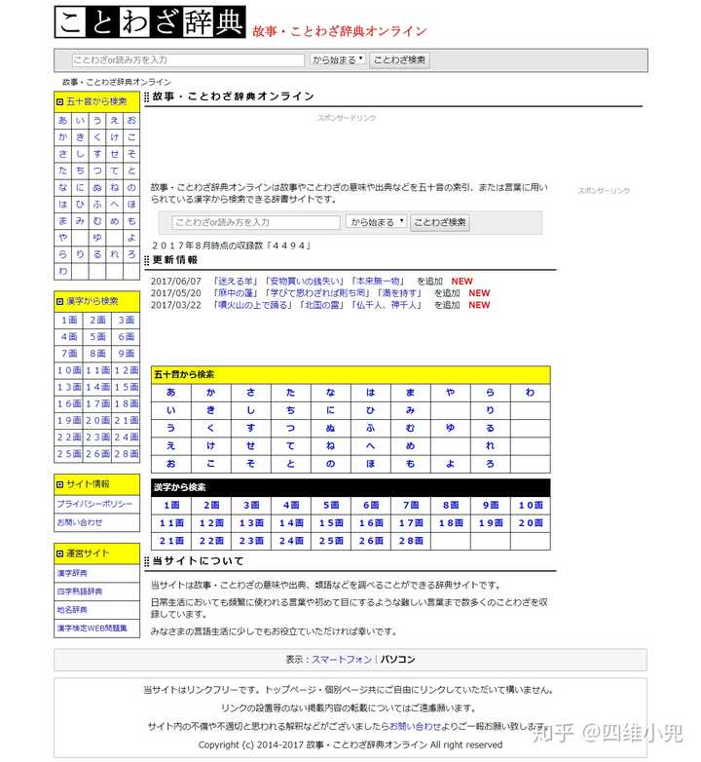Select 20画 in the sidebar 漢字から検索
This screenshot has height=762, width=701.
pyautogui.click(x=97, y=420)
